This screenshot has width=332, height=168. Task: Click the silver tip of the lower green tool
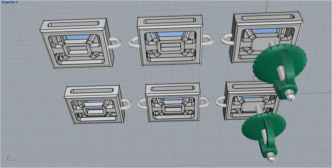point(271,159)
